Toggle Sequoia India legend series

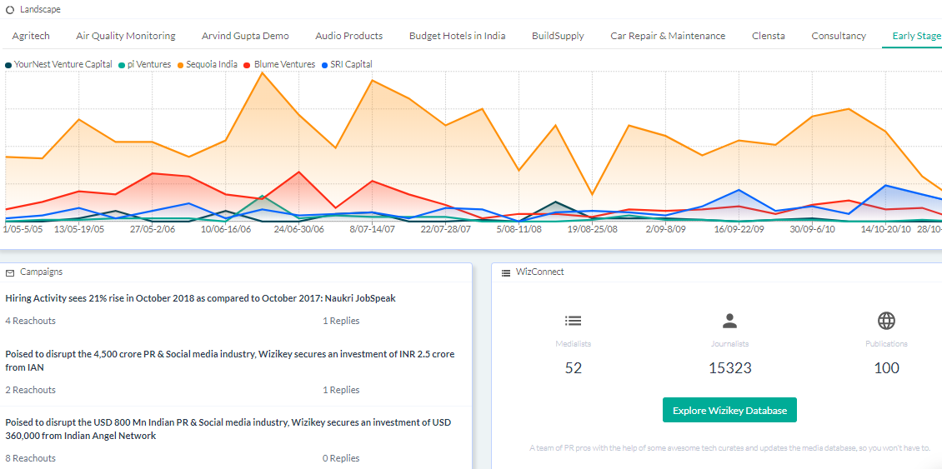coord(208,64)
